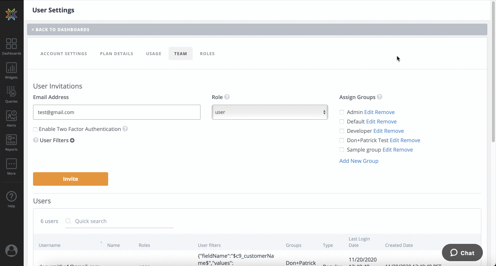496x266 pixels.
Task: Switch to Account Settings tab
Action: (x=64, y=54)
